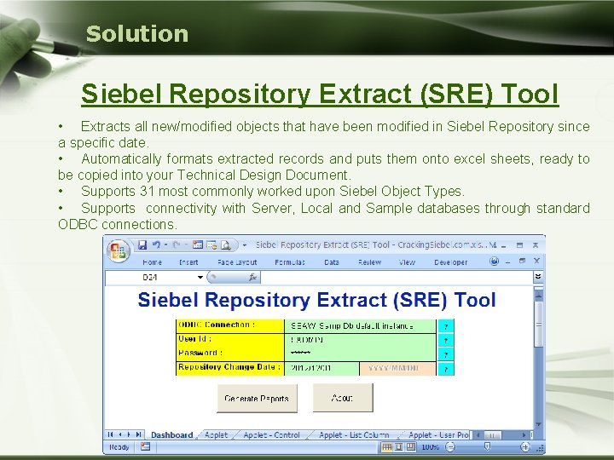This screenshot has width=614, height=460.
Task: Open the Office Button menu
Action: (119, 250)
